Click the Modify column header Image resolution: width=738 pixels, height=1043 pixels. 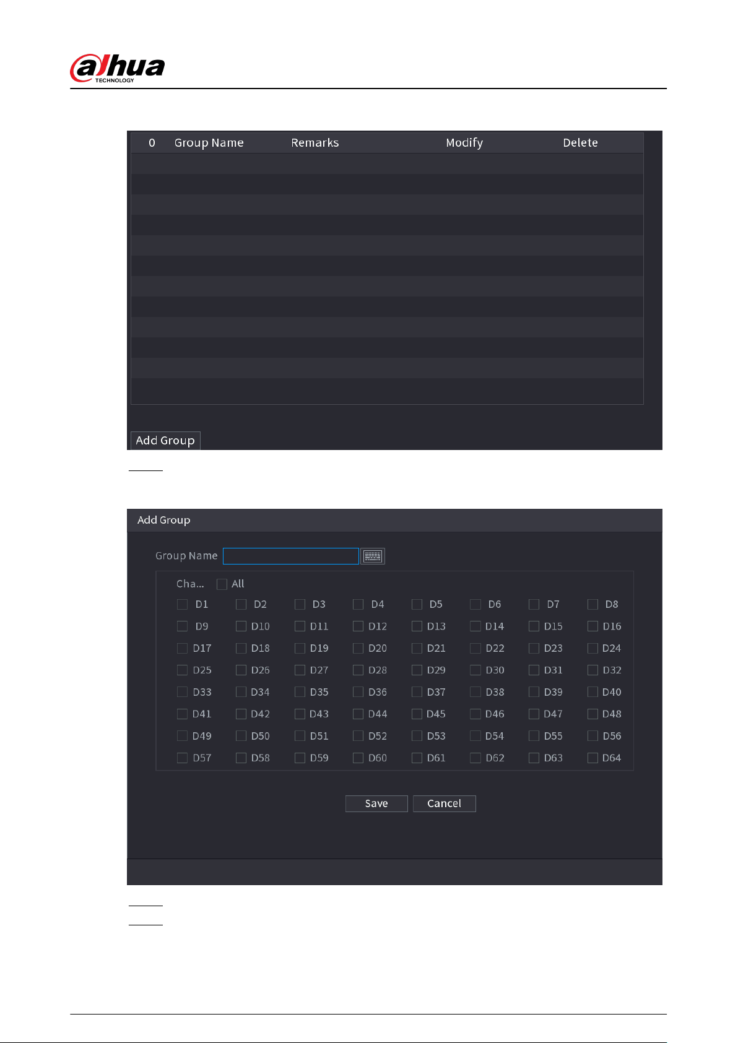(x=464, y=143)
